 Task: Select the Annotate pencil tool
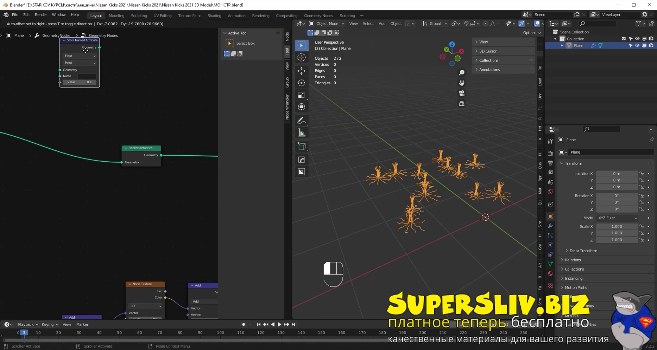pos(301,121)
